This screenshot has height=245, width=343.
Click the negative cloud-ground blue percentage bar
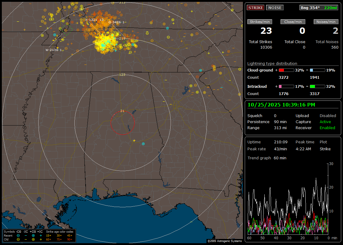317,70
